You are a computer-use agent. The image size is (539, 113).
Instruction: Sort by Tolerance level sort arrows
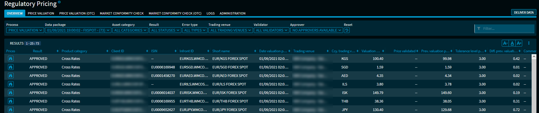coord(486,51)
